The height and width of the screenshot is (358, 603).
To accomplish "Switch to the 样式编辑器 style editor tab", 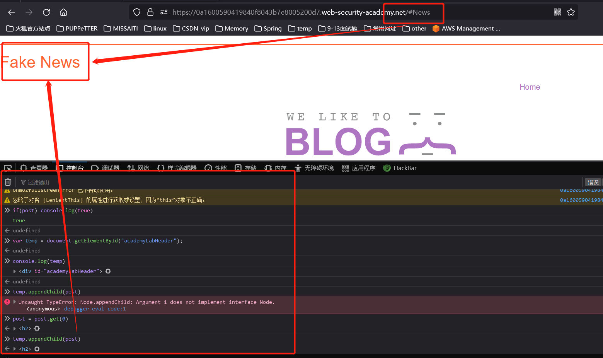I will 177,168.
